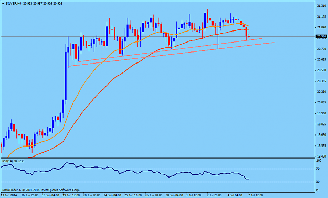Image resolution: width=328 pixels, height=198 pixels.
Task: Click the 20.230 price axis label
Action: [321, 92]
